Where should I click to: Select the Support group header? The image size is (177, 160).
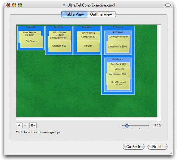pyautogui.click(x=31, y=27)
